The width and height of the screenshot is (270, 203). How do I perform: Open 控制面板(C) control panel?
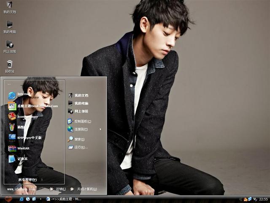coord(79,121)
